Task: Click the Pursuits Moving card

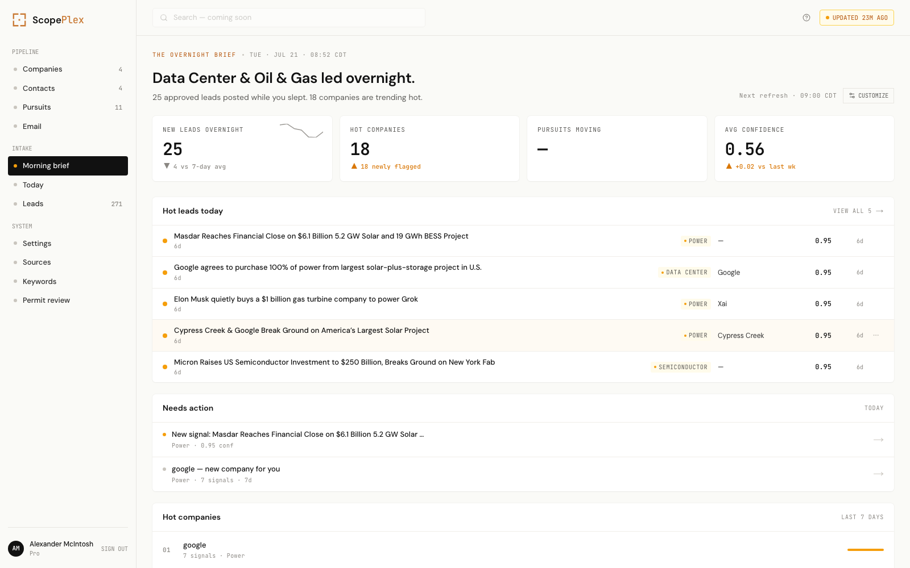Action: point(617,149)
